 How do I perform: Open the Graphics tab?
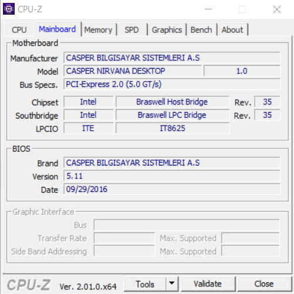[167, 30]
